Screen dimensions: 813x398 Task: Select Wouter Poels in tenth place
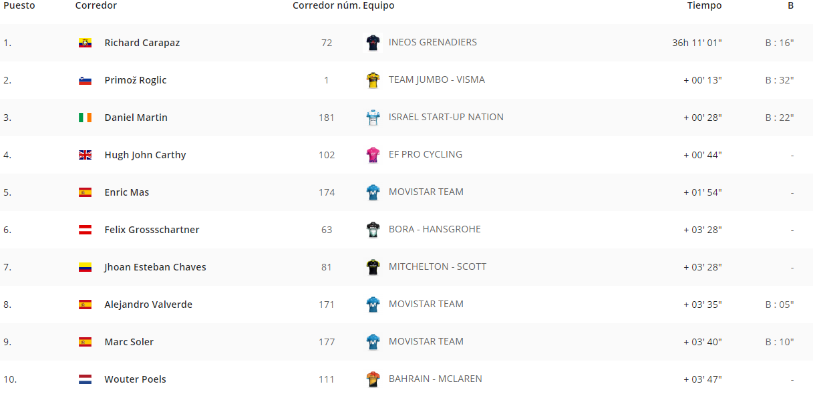pyautogui.click(x=136, y=379)
